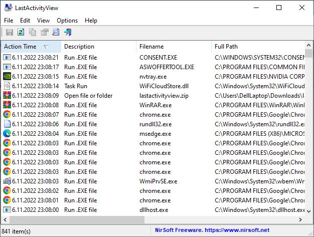Select the 'nvtray.exe' filename cell
314x237 pixels.
click(153, 77)
